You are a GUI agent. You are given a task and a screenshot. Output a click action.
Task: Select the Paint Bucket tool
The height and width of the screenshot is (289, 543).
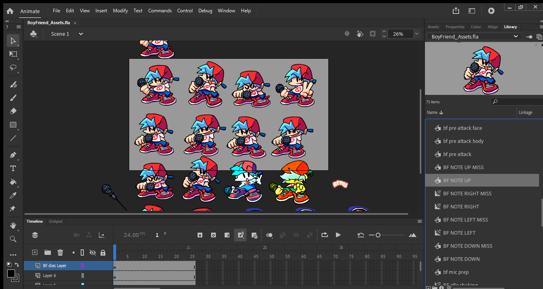[13, 182]
